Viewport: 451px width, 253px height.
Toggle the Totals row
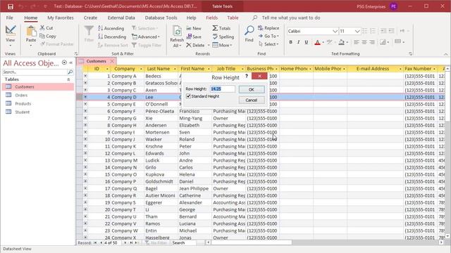tap(221, 28)
